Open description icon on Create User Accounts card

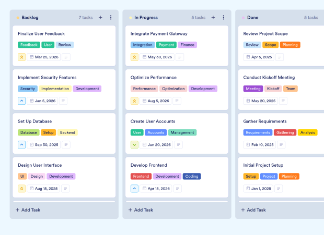pyautogui.click(x=179, y=145)
